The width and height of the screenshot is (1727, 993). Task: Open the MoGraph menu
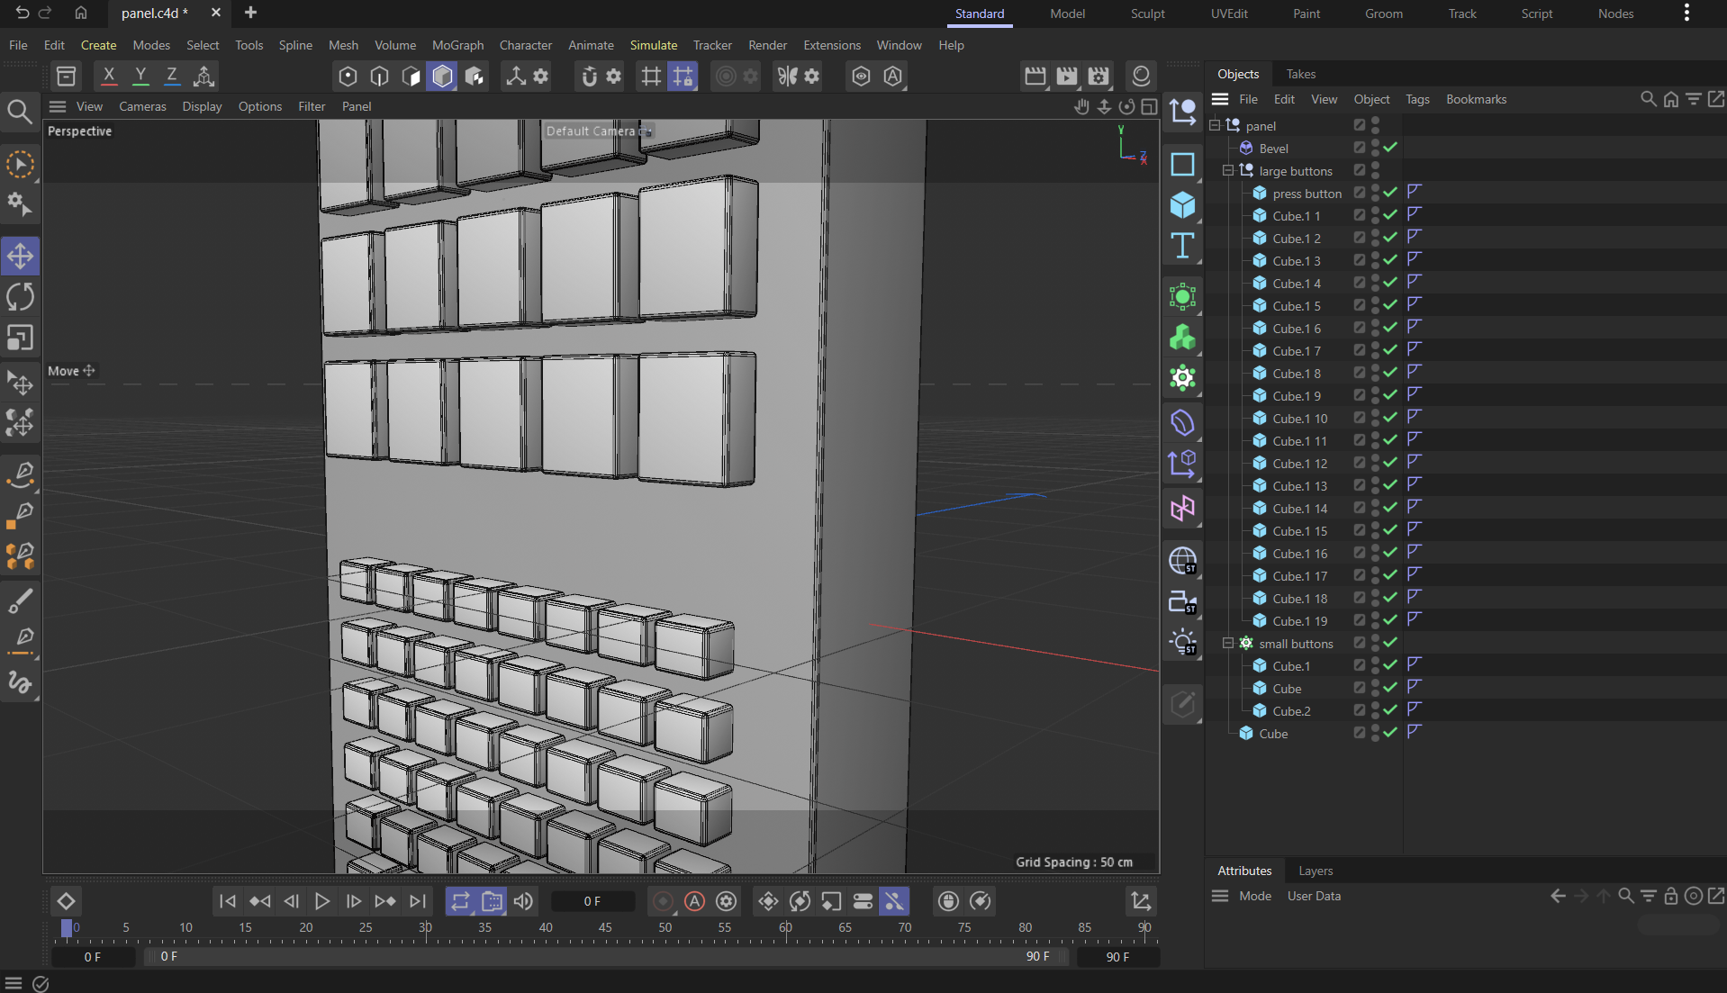coord(457,45)
